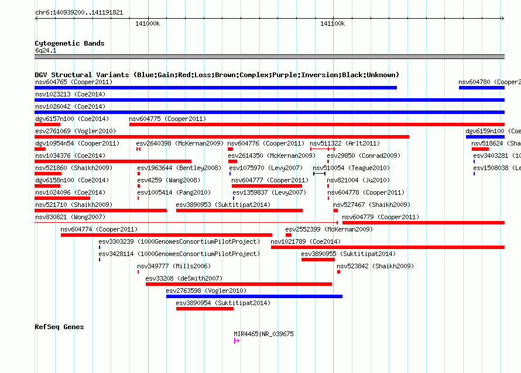
Task: Open esv1963644 (Bentley2008) variant
Action: coord(179,168)
